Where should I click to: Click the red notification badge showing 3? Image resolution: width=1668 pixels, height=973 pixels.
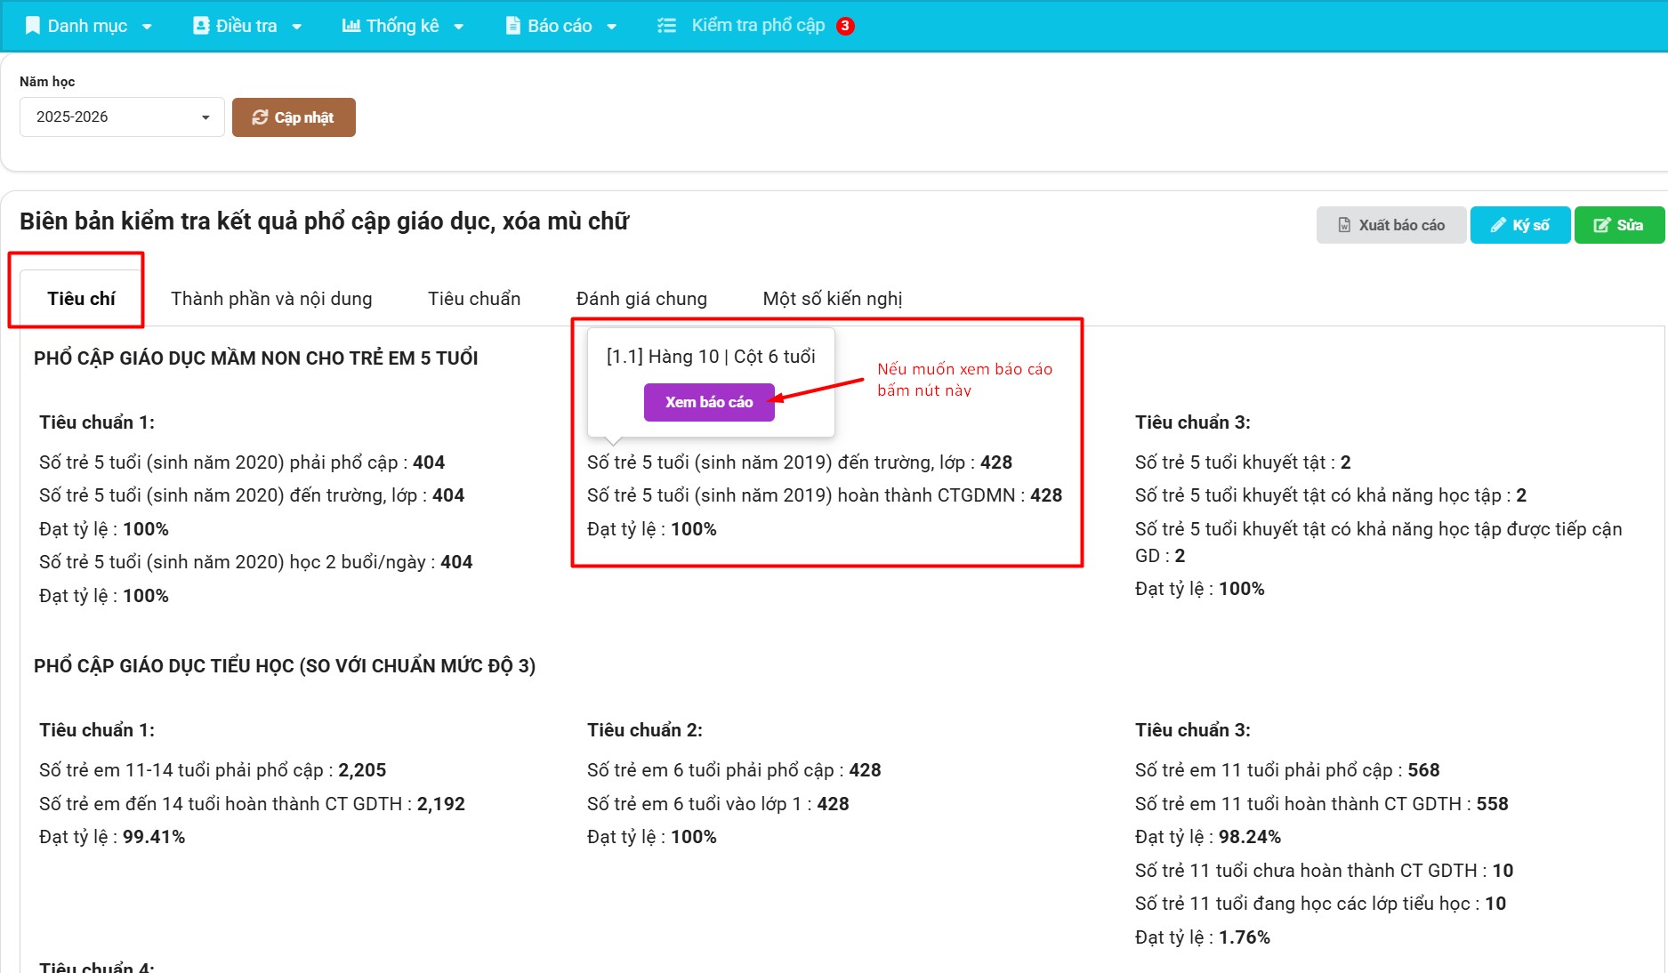point(845,26)
